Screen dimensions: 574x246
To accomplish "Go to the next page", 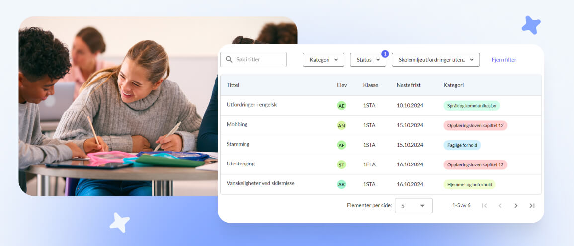I will pyautogui.click(x=516, y=206).
